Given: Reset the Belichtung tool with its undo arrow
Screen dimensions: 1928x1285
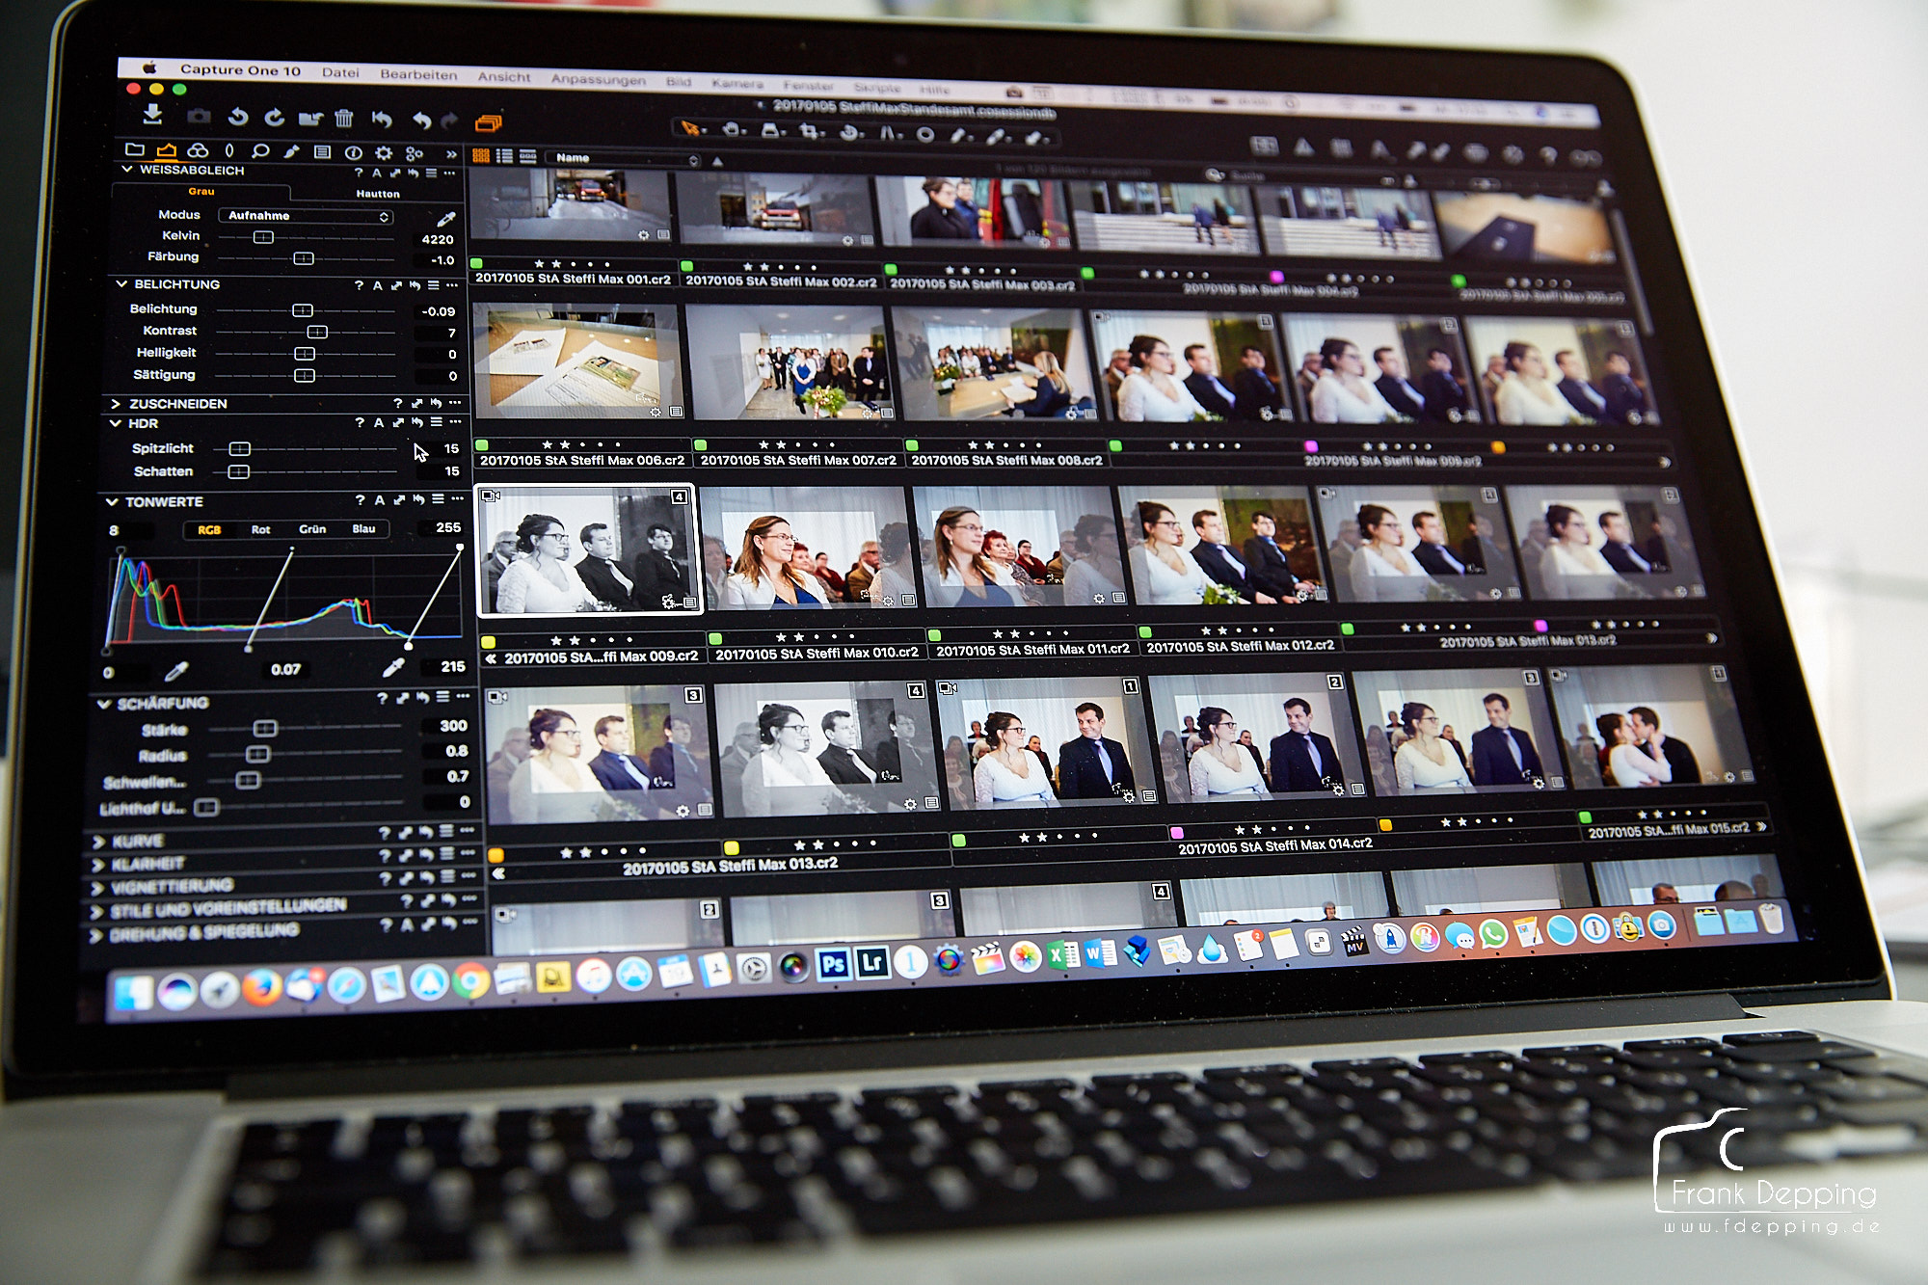Looking at the screenshot, I should 415,285.
